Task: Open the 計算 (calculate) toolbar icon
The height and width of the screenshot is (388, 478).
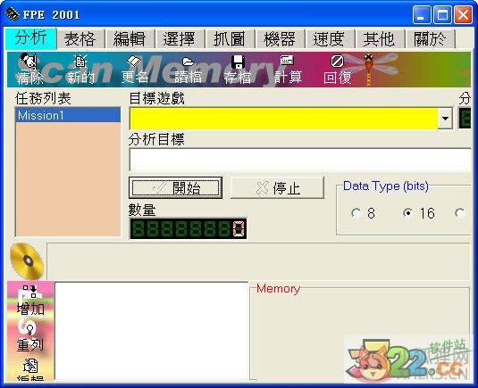Action: (x=288, y=70)
